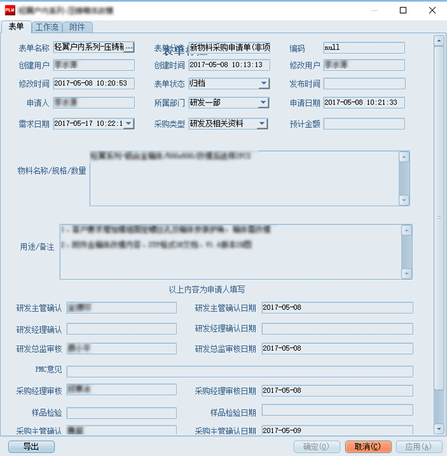This screenshot has height=456, width=447.
Task: Click the PLM application icon in title bar
Action: (10, 10)
